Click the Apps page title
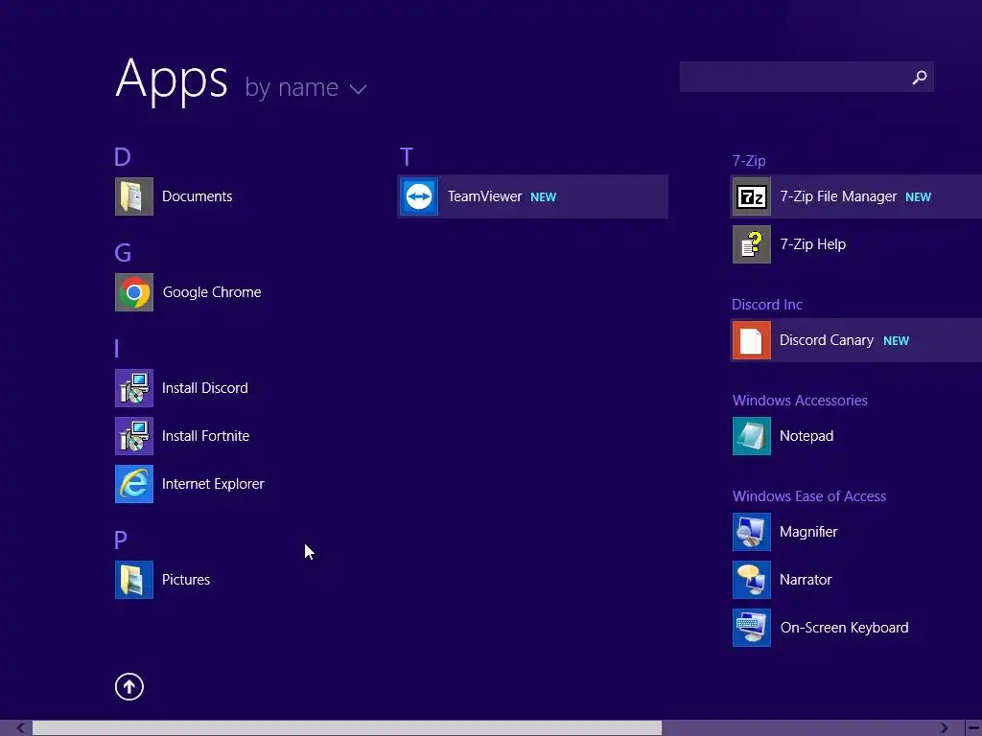The image size is (982, 736). pyautogui.click(x=172, y=80)
